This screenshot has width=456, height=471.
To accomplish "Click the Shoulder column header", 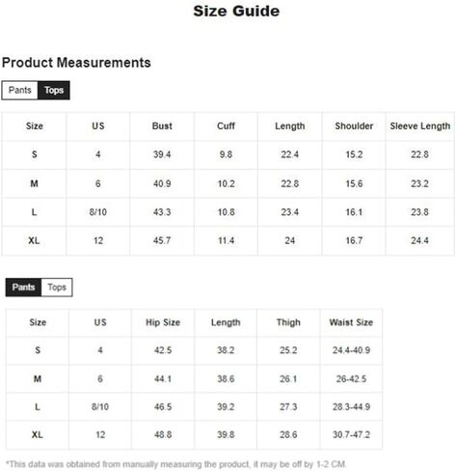I will (354, 126).
